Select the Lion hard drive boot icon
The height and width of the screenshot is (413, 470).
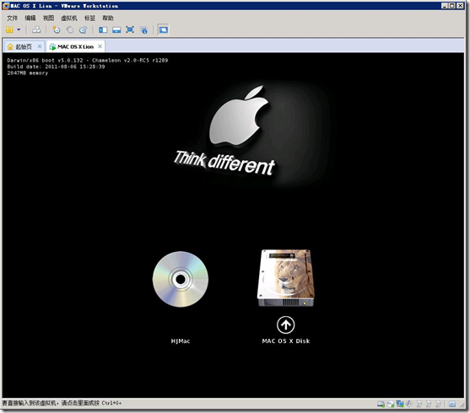286,278
